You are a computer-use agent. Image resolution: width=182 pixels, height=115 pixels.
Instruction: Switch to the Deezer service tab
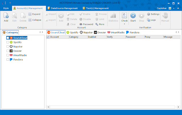tap(100, 33)
